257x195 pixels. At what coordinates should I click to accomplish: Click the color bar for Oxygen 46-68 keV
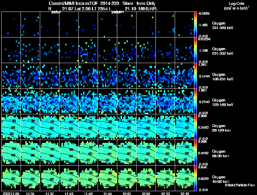pos(196,178)
